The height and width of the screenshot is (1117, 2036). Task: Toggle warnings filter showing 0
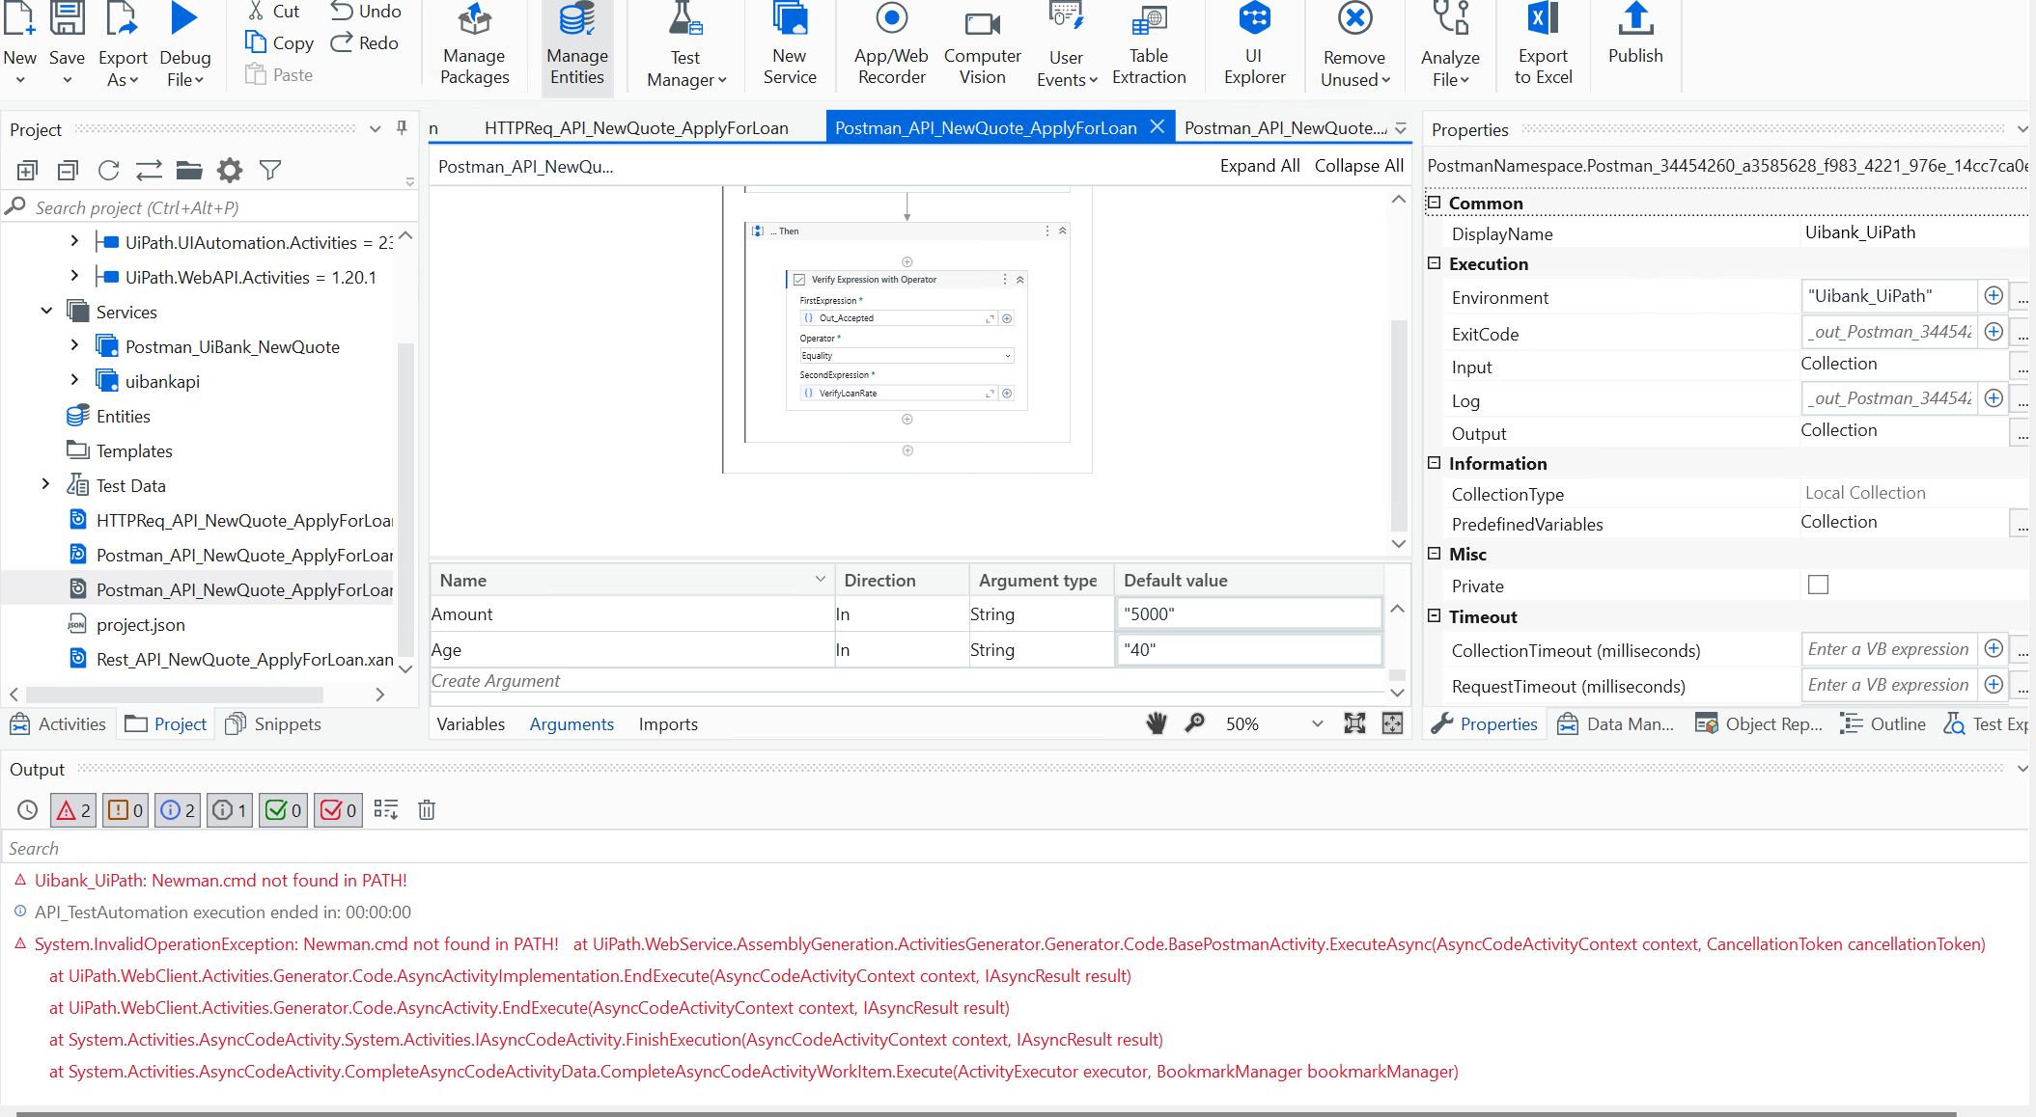click(x=126, y=810)
